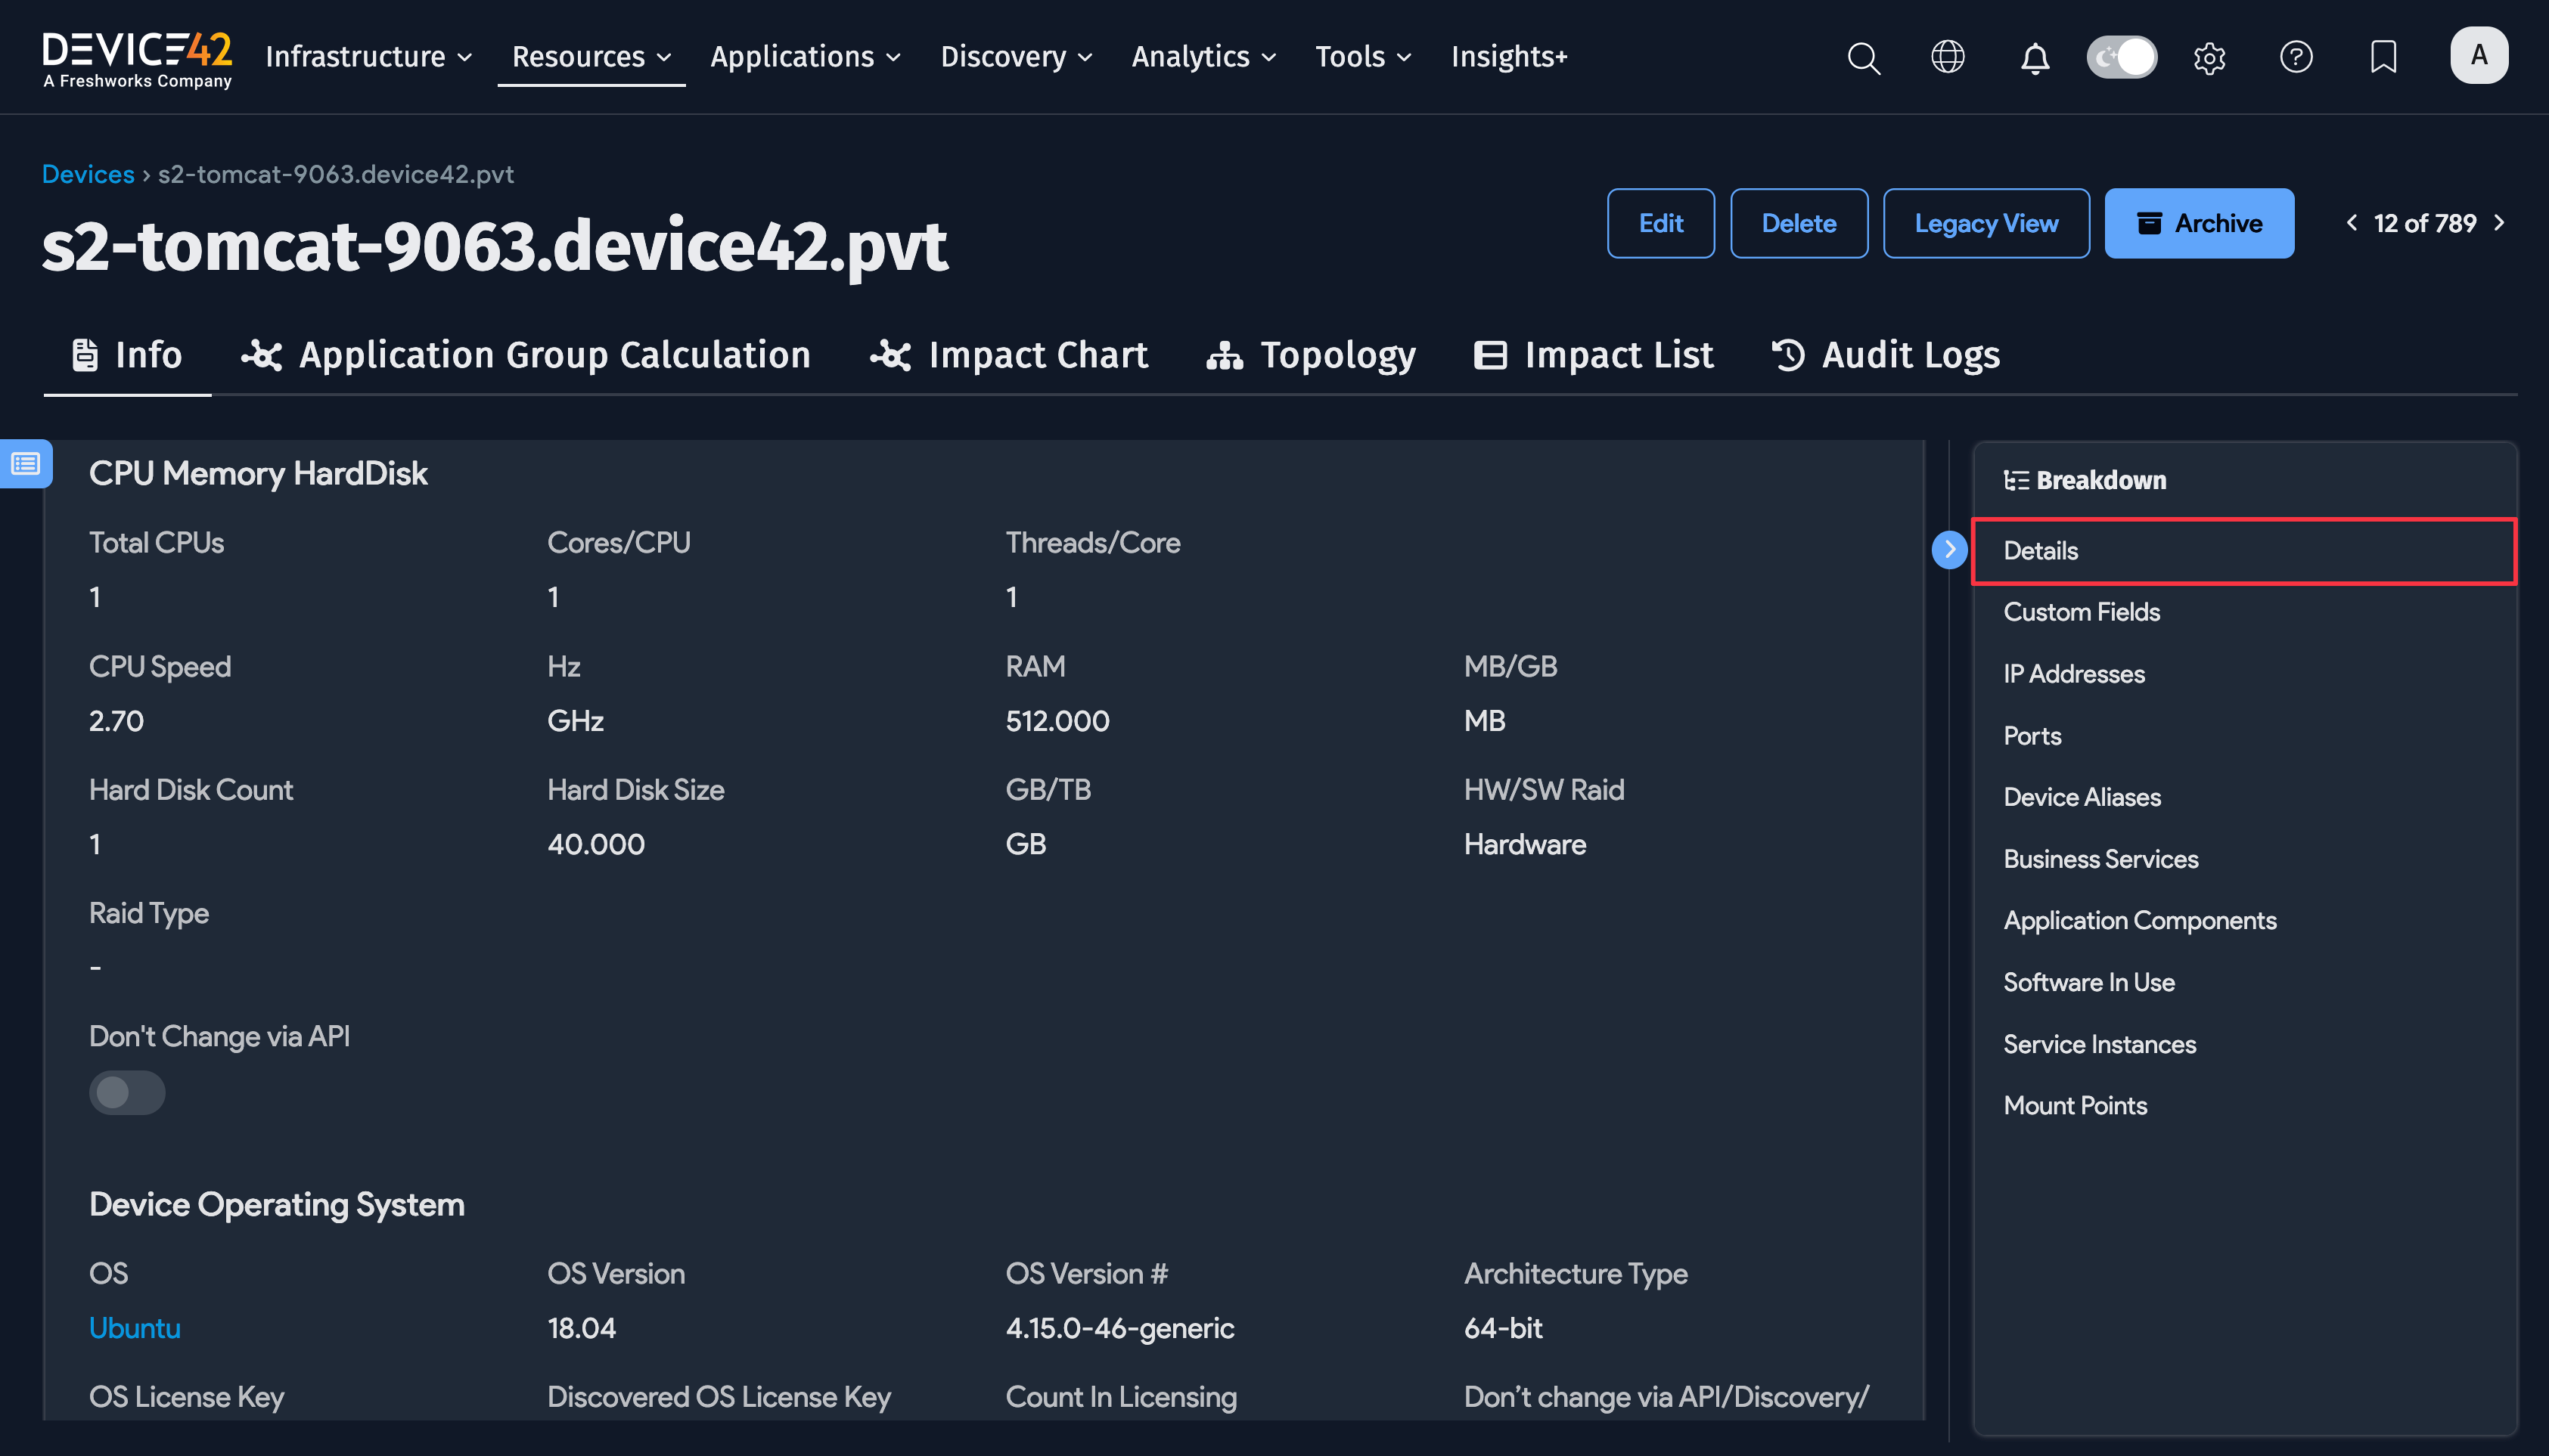Open the global search magnifier icon
The width and height of the screenshot is (2549, 1456).
coord(1863,57)
